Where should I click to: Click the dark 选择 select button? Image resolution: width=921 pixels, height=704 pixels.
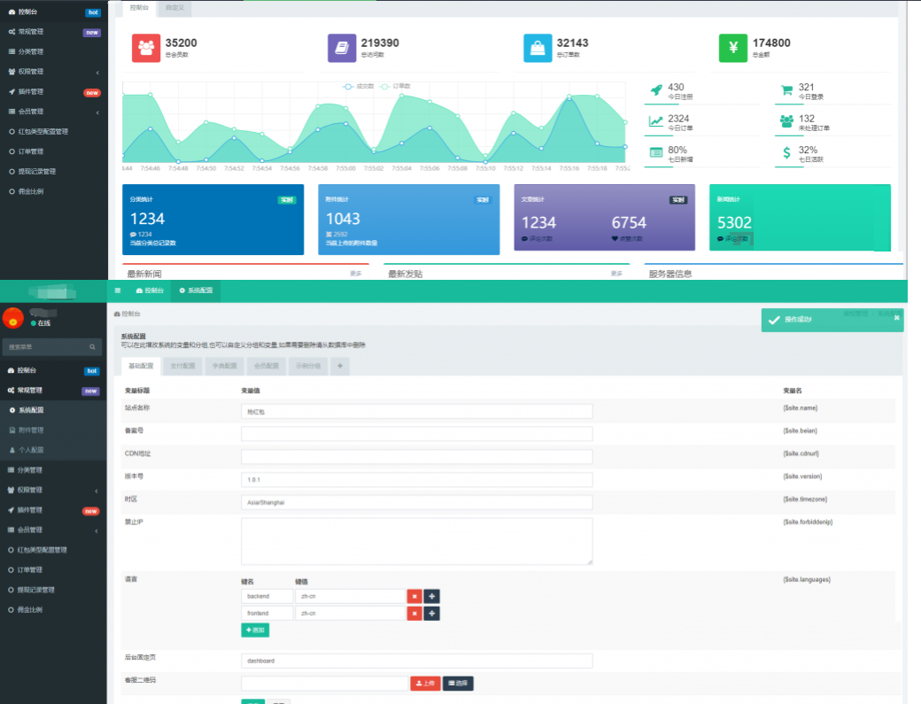click(458, 684)
